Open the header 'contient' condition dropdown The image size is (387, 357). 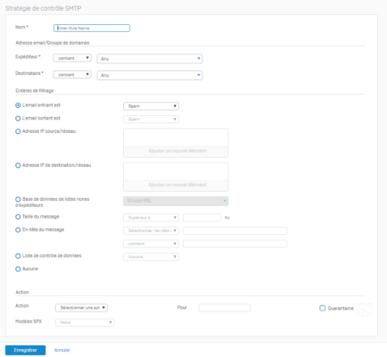[x=151, y=244]
